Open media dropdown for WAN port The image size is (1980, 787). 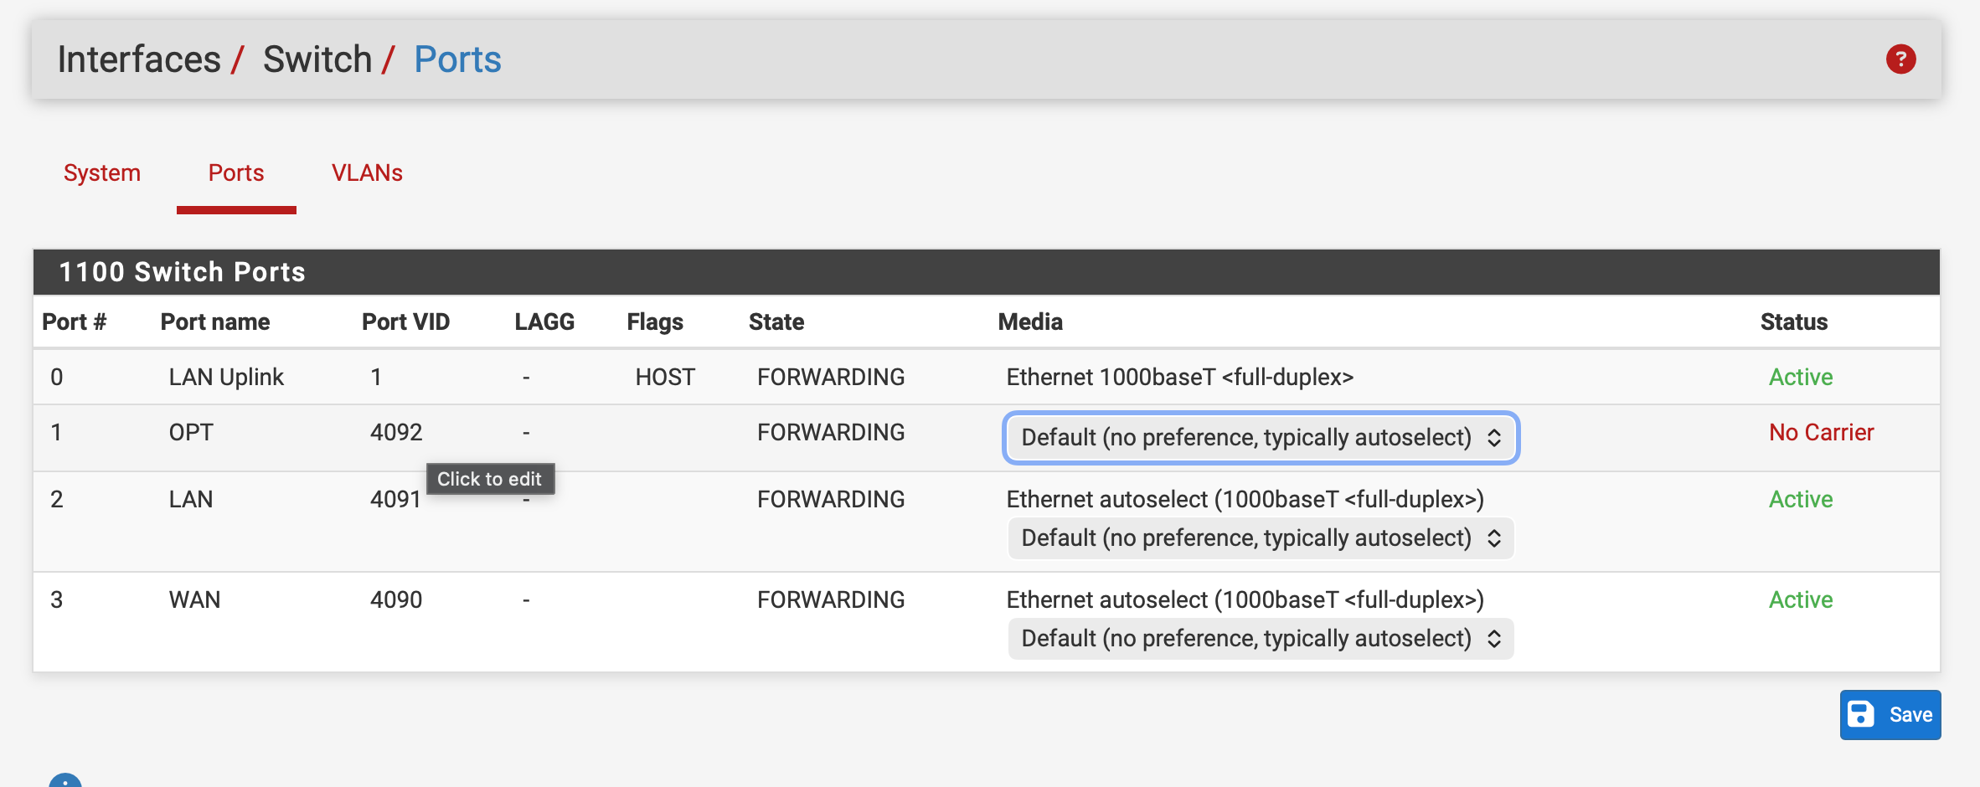point(1260,639)
